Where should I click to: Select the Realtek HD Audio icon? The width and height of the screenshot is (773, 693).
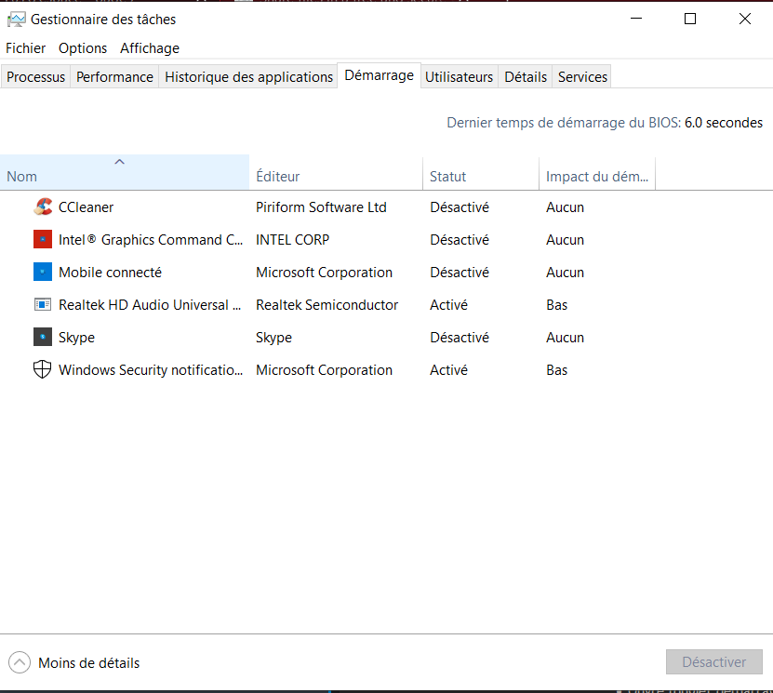tap(42, 305)
